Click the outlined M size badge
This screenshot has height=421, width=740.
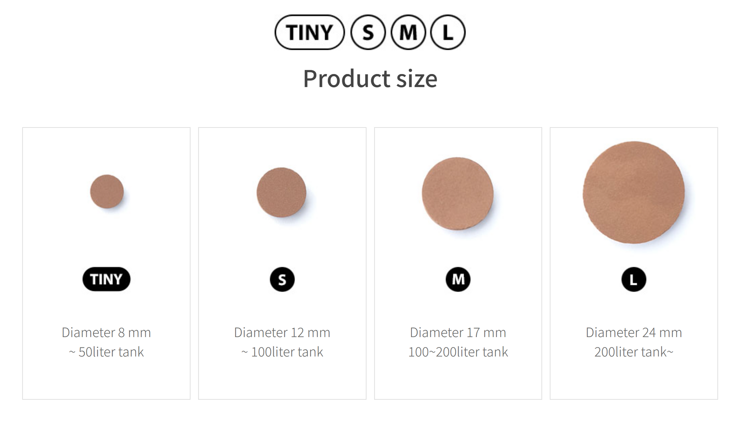(x=408, y=32)
